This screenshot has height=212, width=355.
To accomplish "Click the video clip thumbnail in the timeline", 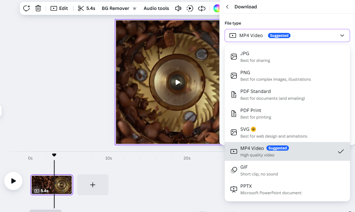I will tap(51, 185).
